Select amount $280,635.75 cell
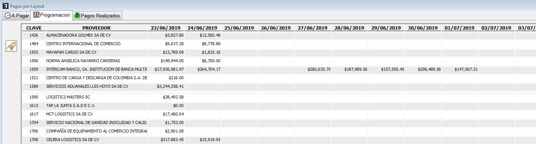 click(x=313, y=70)
